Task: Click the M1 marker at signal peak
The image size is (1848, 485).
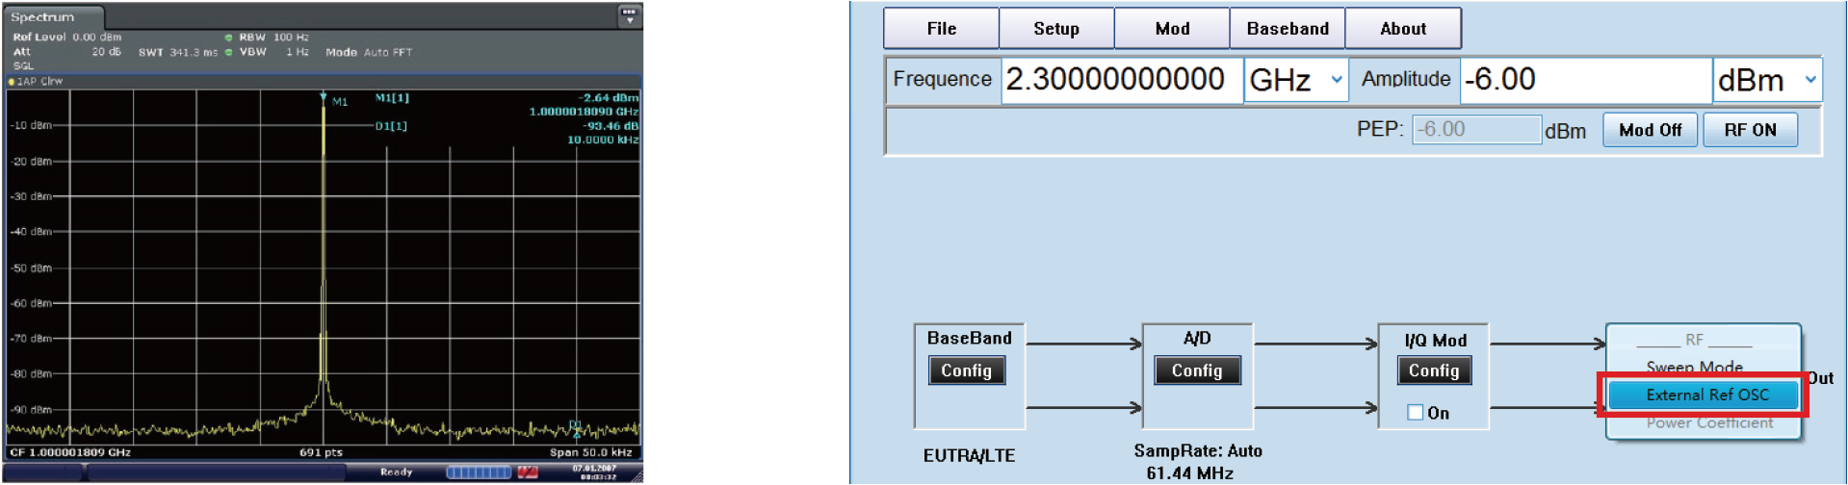Action: pyautogui.click(x=324, y=99)
